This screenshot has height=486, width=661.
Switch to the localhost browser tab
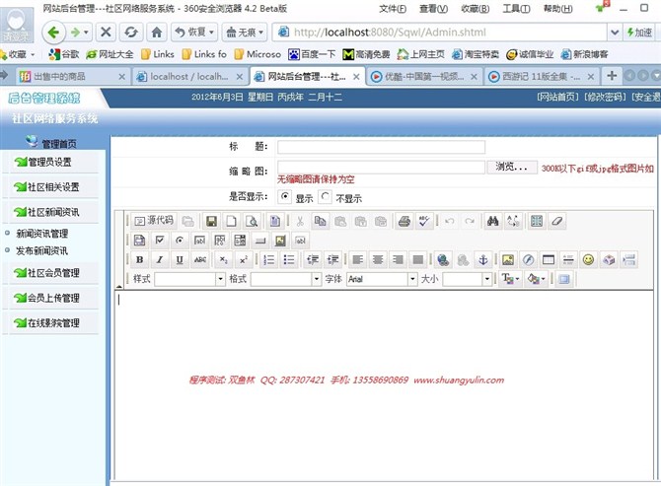click(x=187, y=76)
